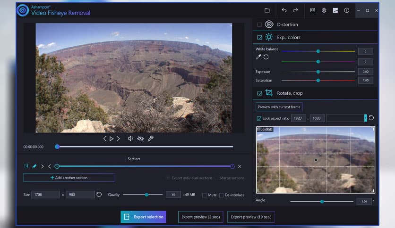The image size is (395, 228).
Task: Open settings via the gear icon
Action: click(x=324, y=10)
